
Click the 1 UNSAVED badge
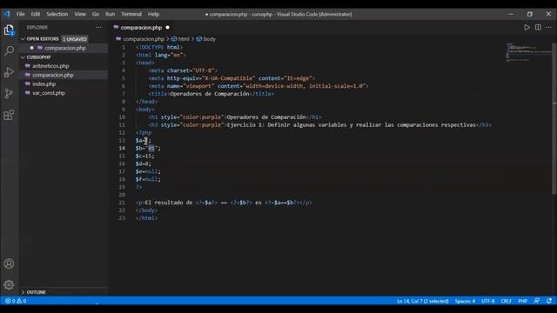[75, 38]
